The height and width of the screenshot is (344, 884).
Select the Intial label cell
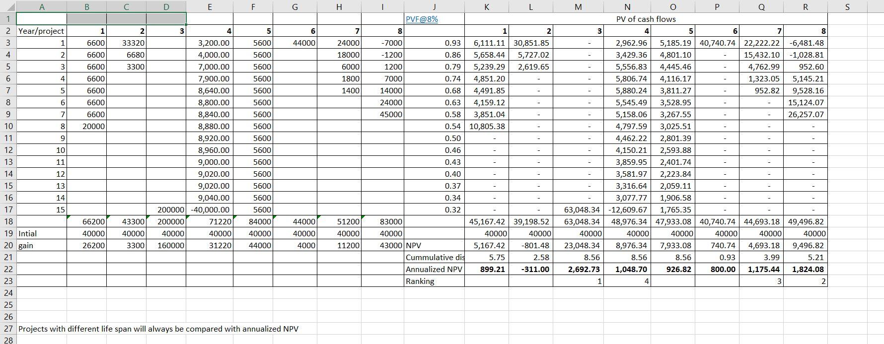point(42,233)
